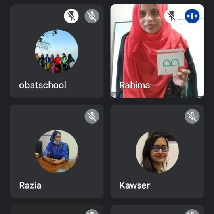Click the partial mute icon in the lower-left tile
The image size is (214, 214).
click(x=92, y=212)
